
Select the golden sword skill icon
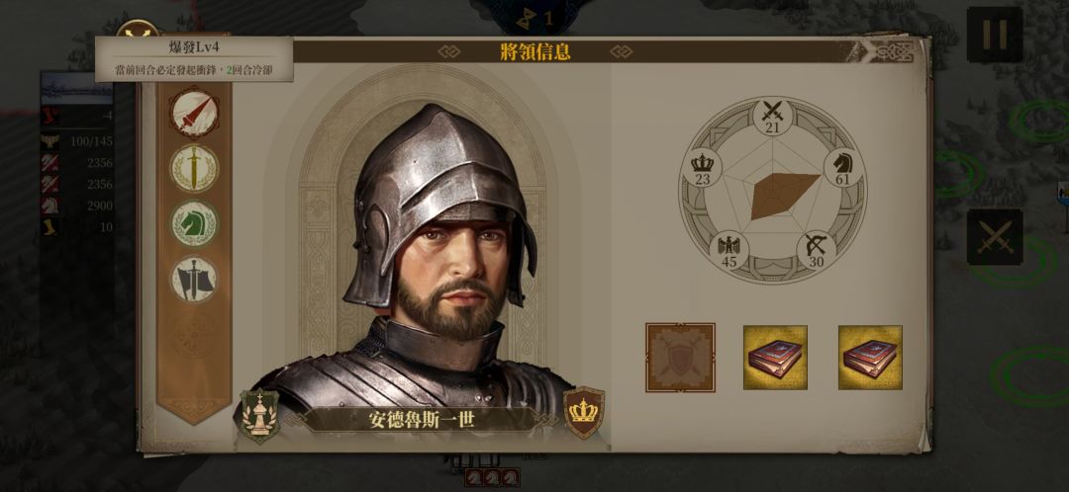194,168
